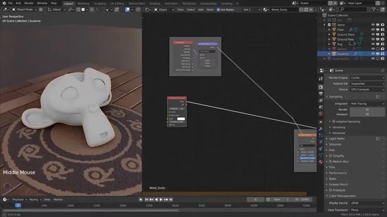Toggle render camera icon for Suzanne
The image size is (387, 217).
click(x=383, y=54)
